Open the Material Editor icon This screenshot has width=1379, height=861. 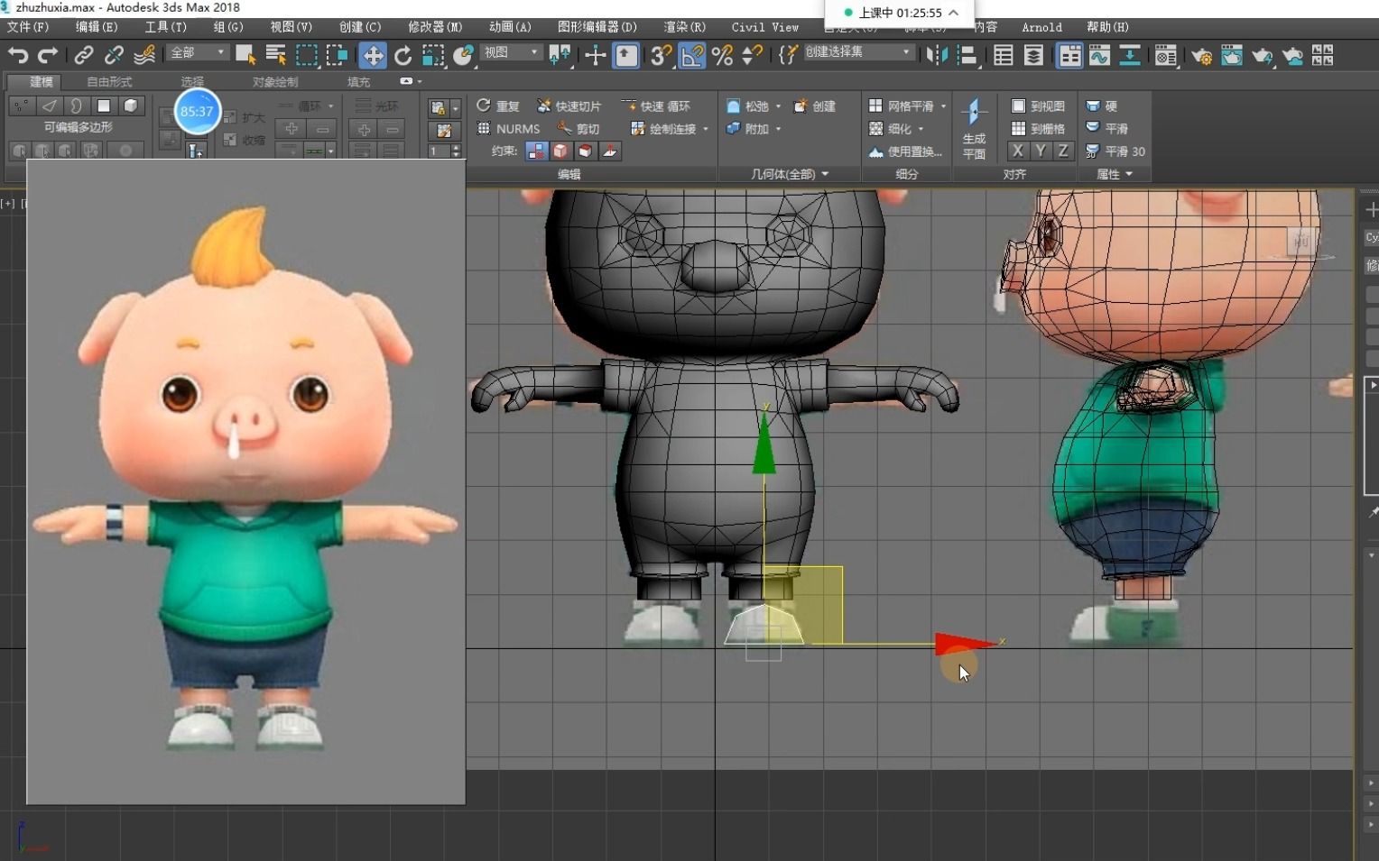pos(1165,56)
